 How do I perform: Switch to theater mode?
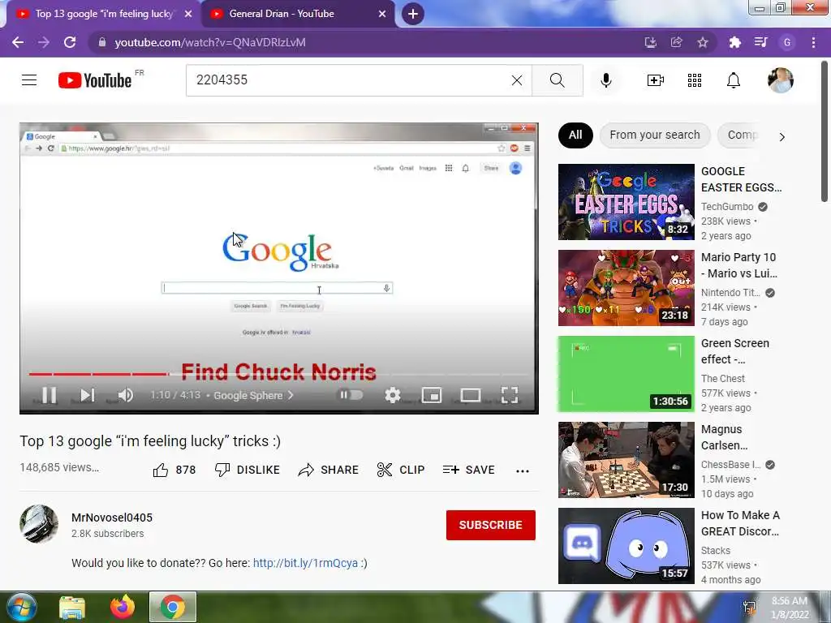(x=471, y=395)
